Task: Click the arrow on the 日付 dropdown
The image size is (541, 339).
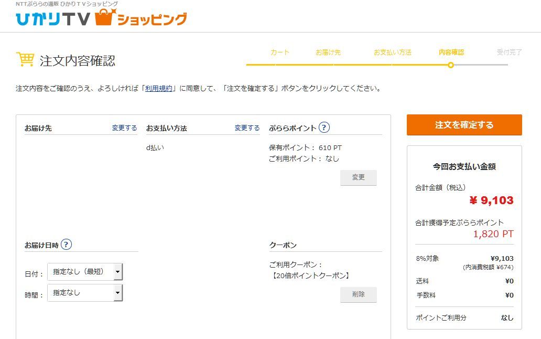Action: 118,272
